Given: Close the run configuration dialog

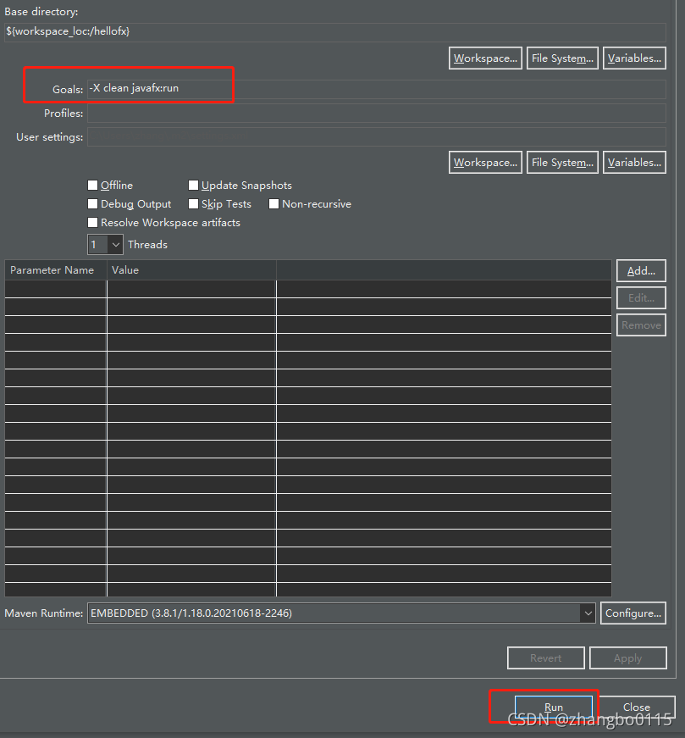Looking at the screenshot, I should [636, 707].
